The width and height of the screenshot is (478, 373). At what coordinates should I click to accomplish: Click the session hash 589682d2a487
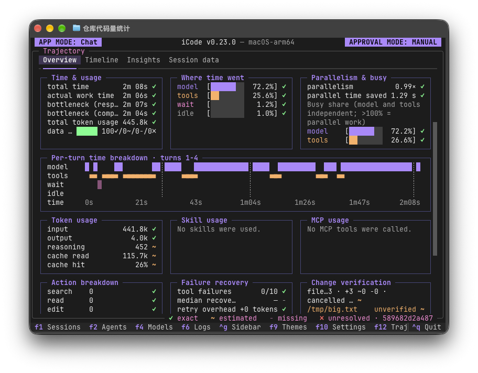(x=408, y=318)
